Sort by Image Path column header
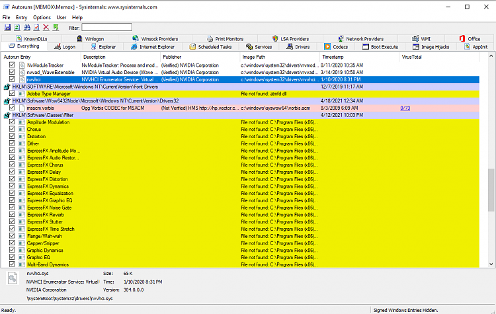This screenshot has width=496, height=314. point(280,57)
